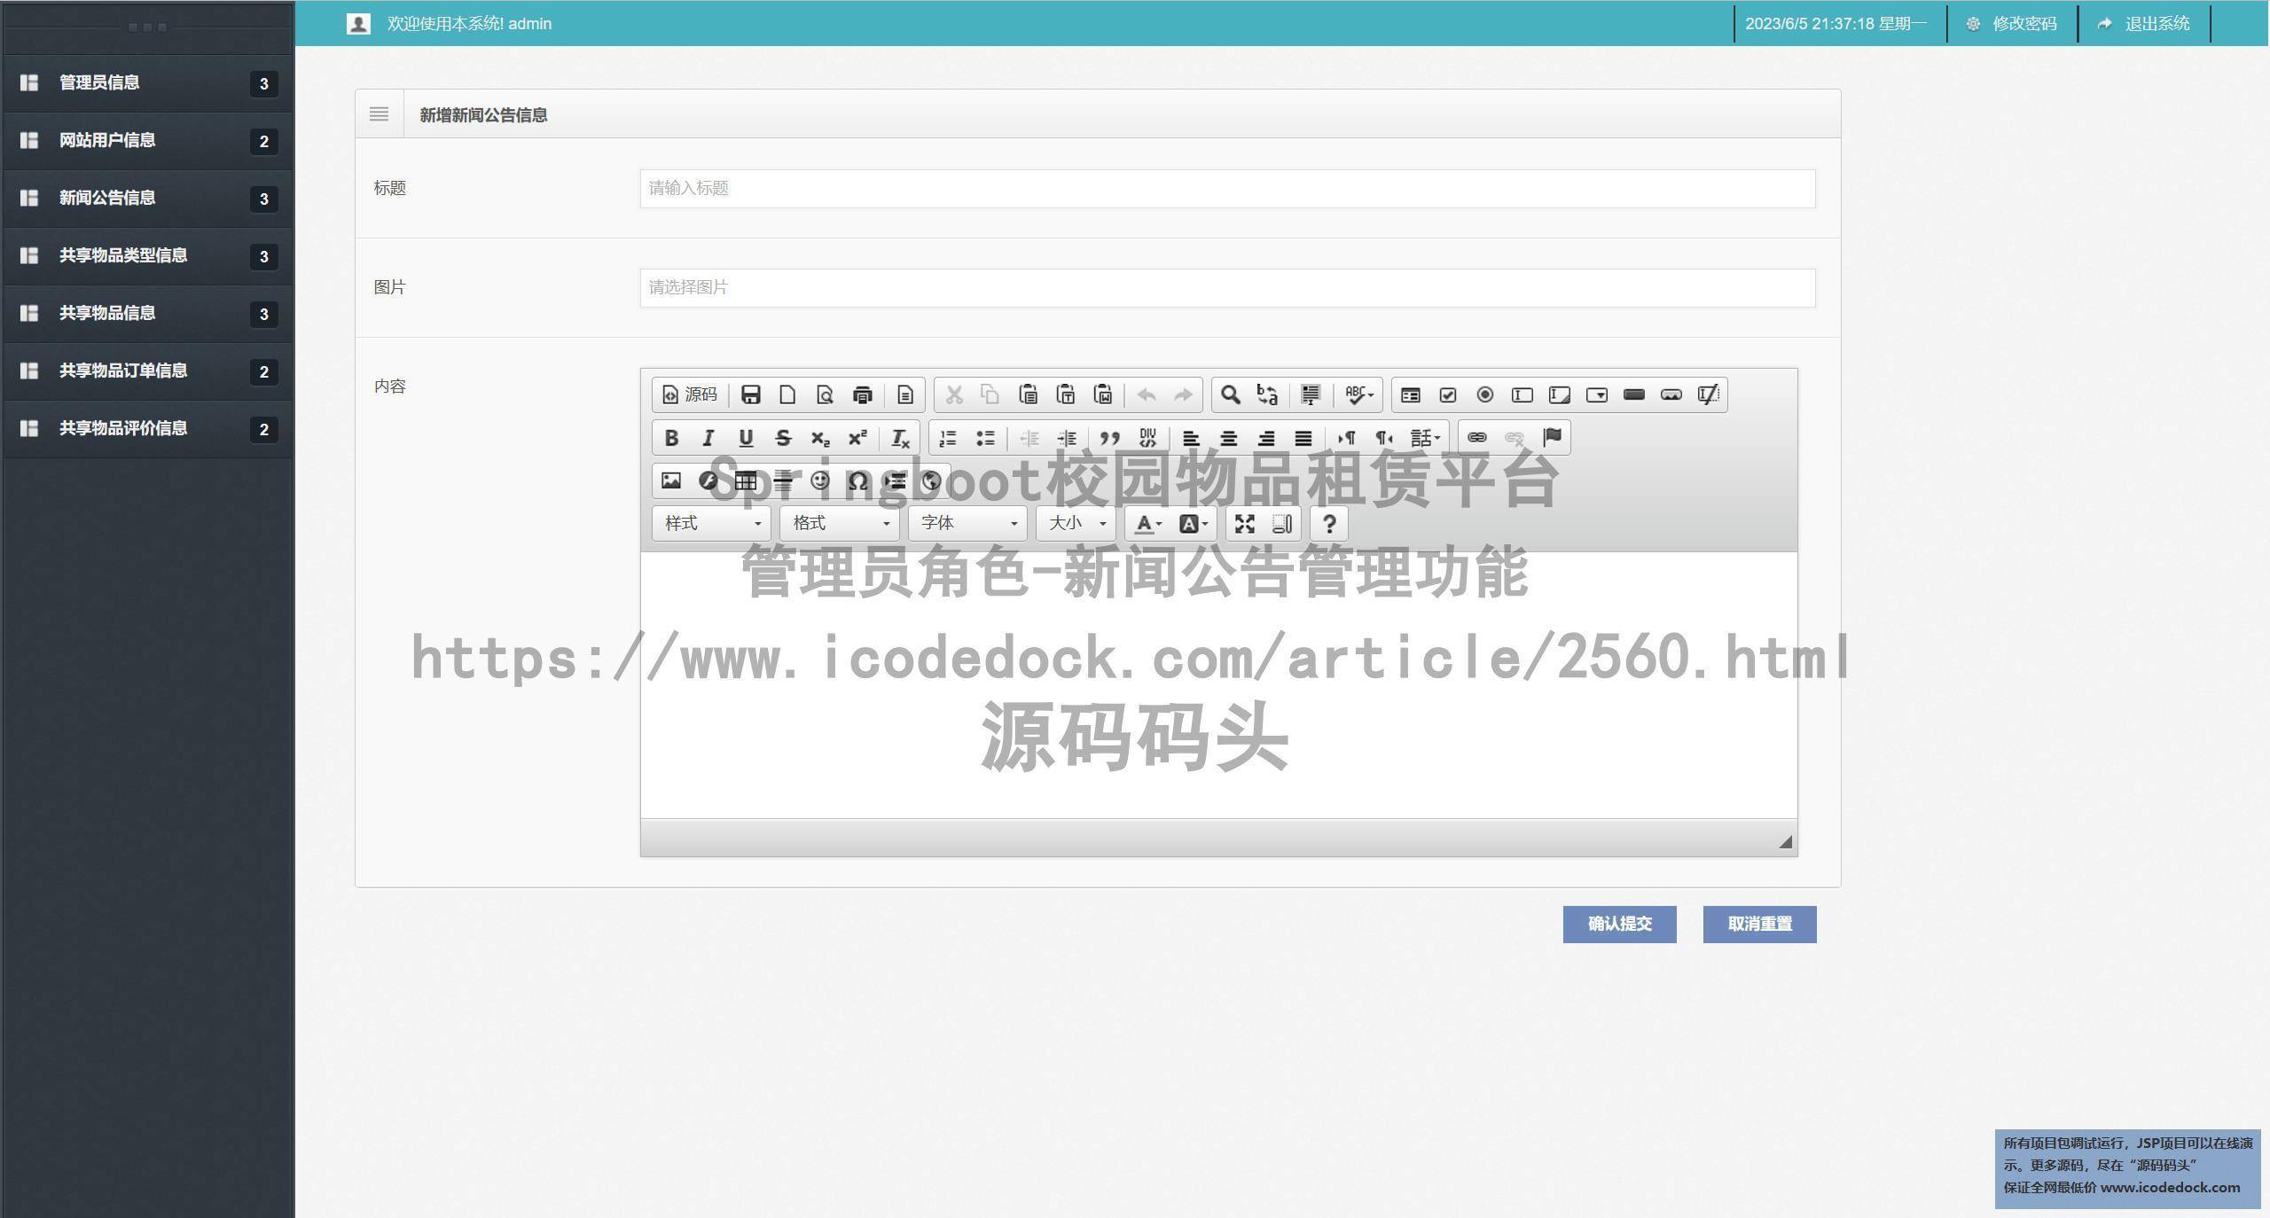This screenshot has width=2270, height=1218.
Task: Click the 确认提交 submit button
Action: [1619, 924]
